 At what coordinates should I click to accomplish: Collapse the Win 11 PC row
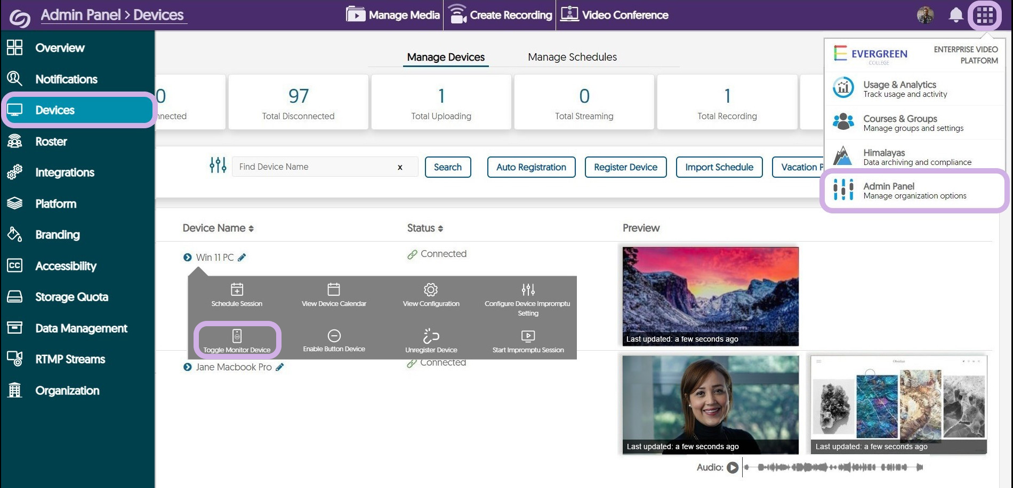[187, 258]
